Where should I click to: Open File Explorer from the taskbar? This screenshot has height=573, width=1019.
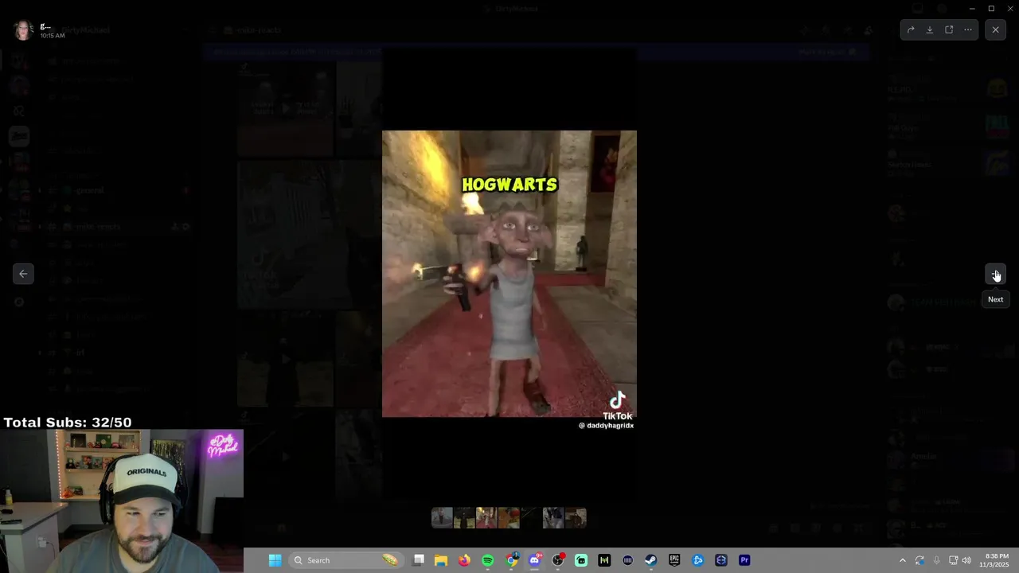441,560
